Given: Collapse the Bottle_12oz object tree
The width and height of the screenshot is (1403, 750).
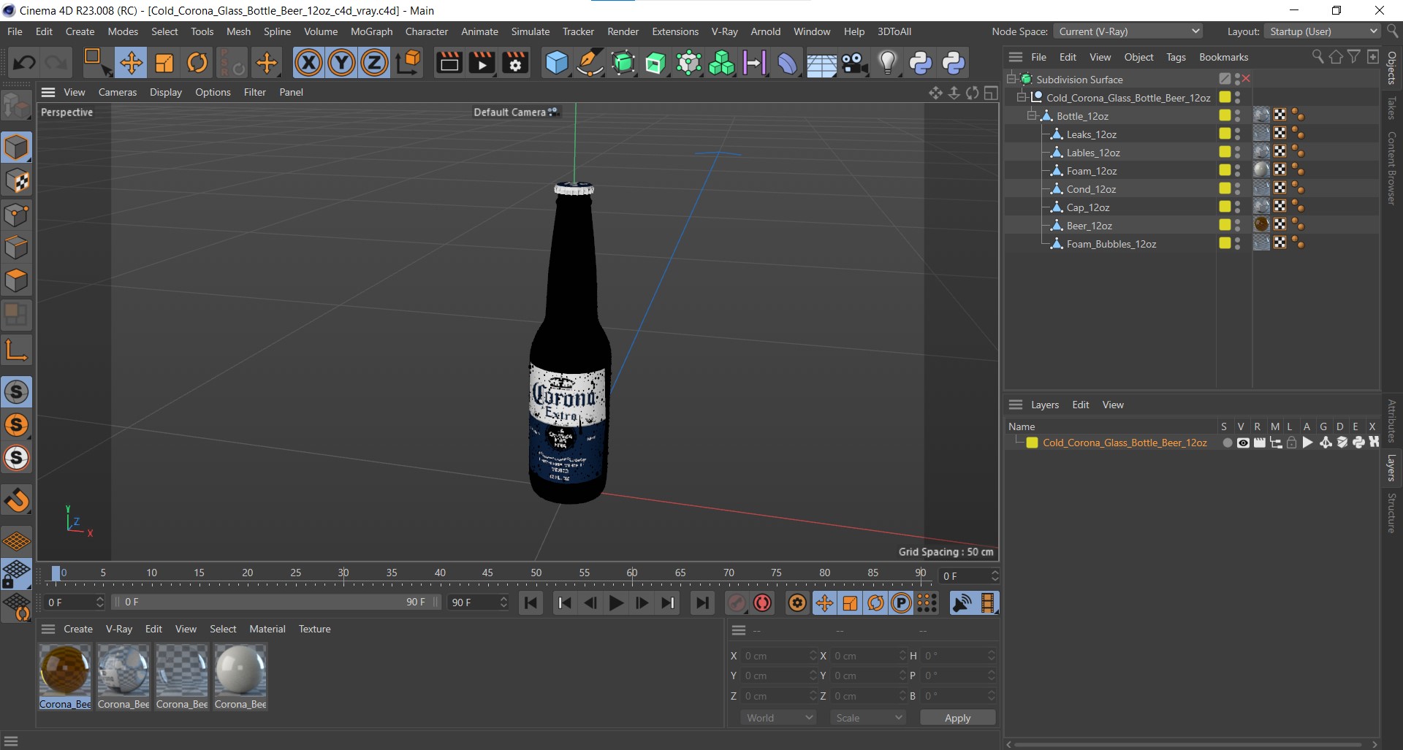Looking at the screenshot, I should (x=1033, y=115).
